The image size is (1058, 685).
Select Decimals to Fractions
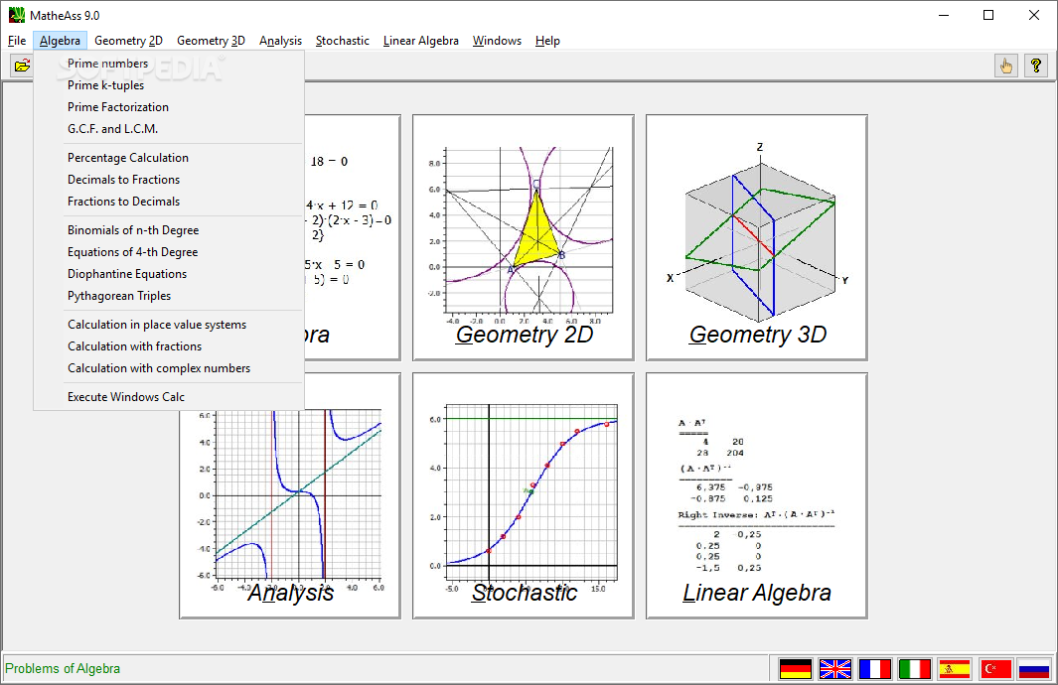pos(169,180)
